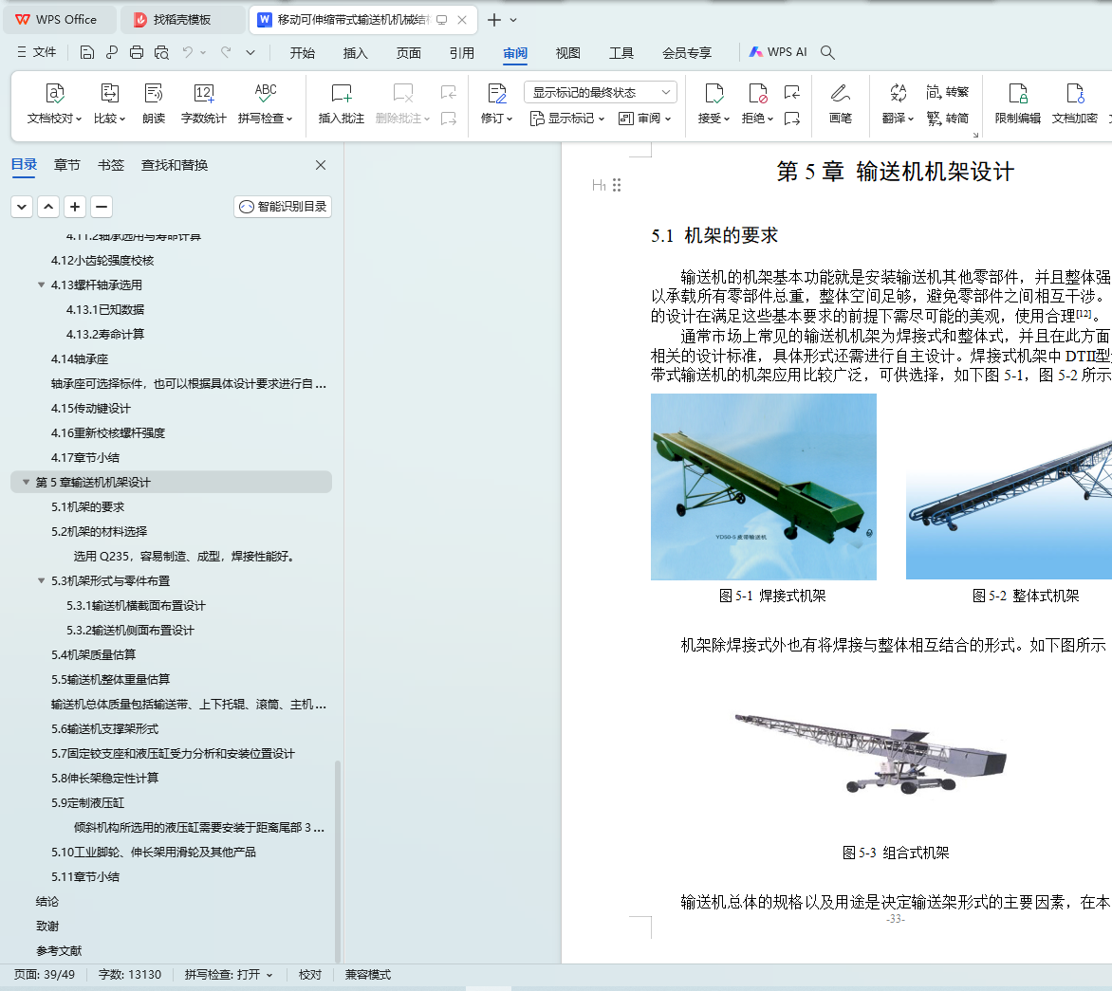
Task: Click collapse up chevron in outline panel
Action: (x=48, y=207)
